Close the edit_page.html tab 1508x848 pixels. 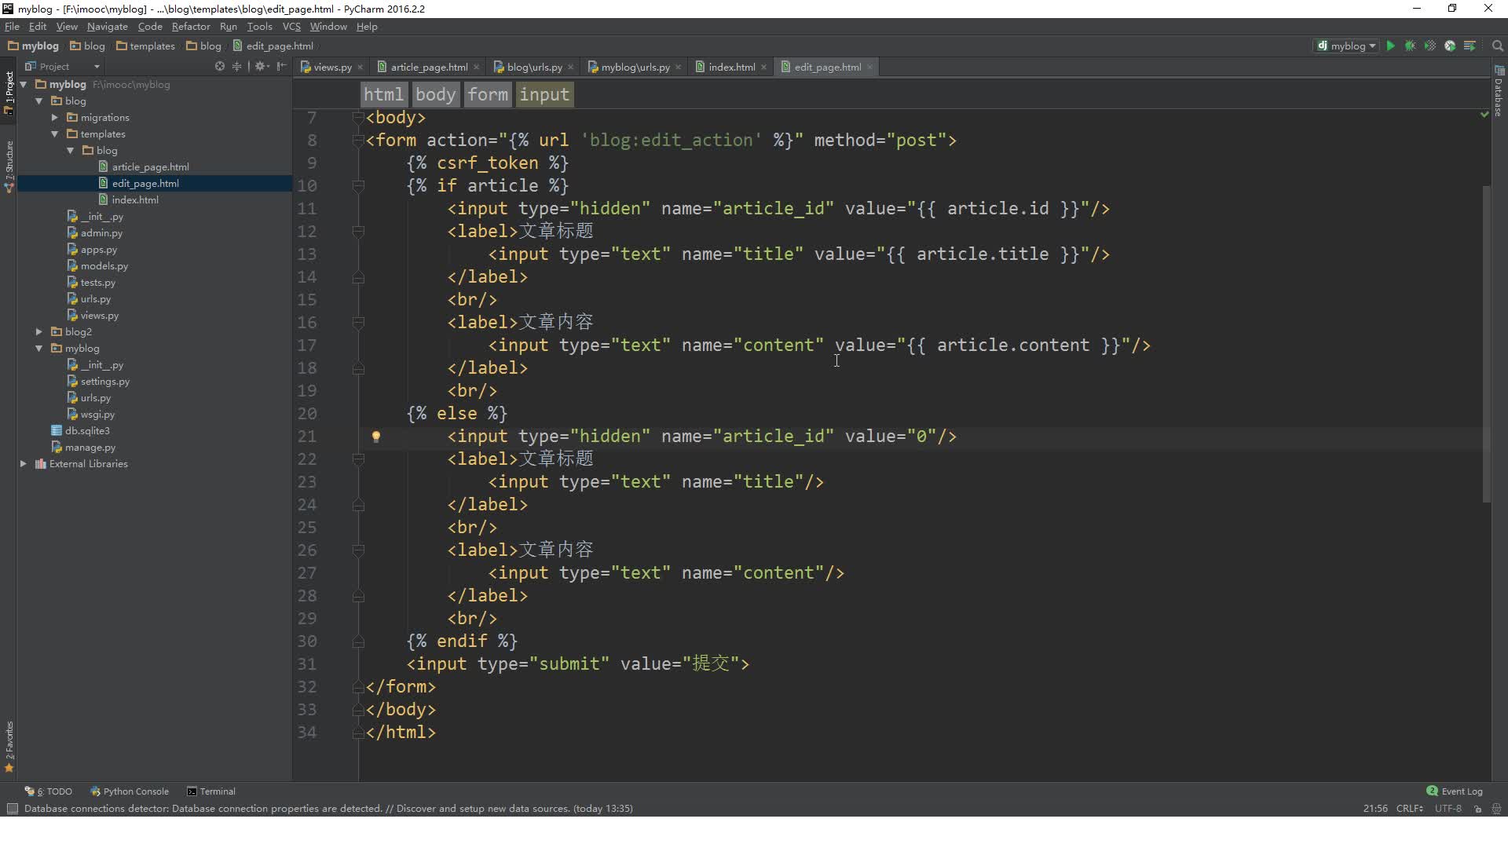[870, 68]
